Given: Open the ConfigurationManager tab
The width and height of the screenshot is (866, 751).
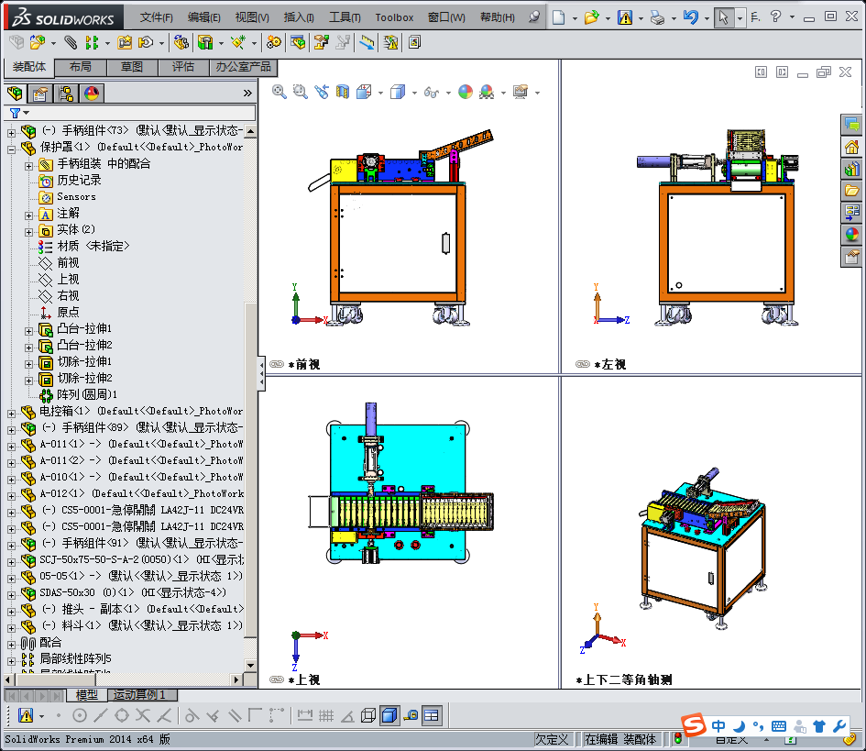Looking at the screenshot, I should point(66,94).
